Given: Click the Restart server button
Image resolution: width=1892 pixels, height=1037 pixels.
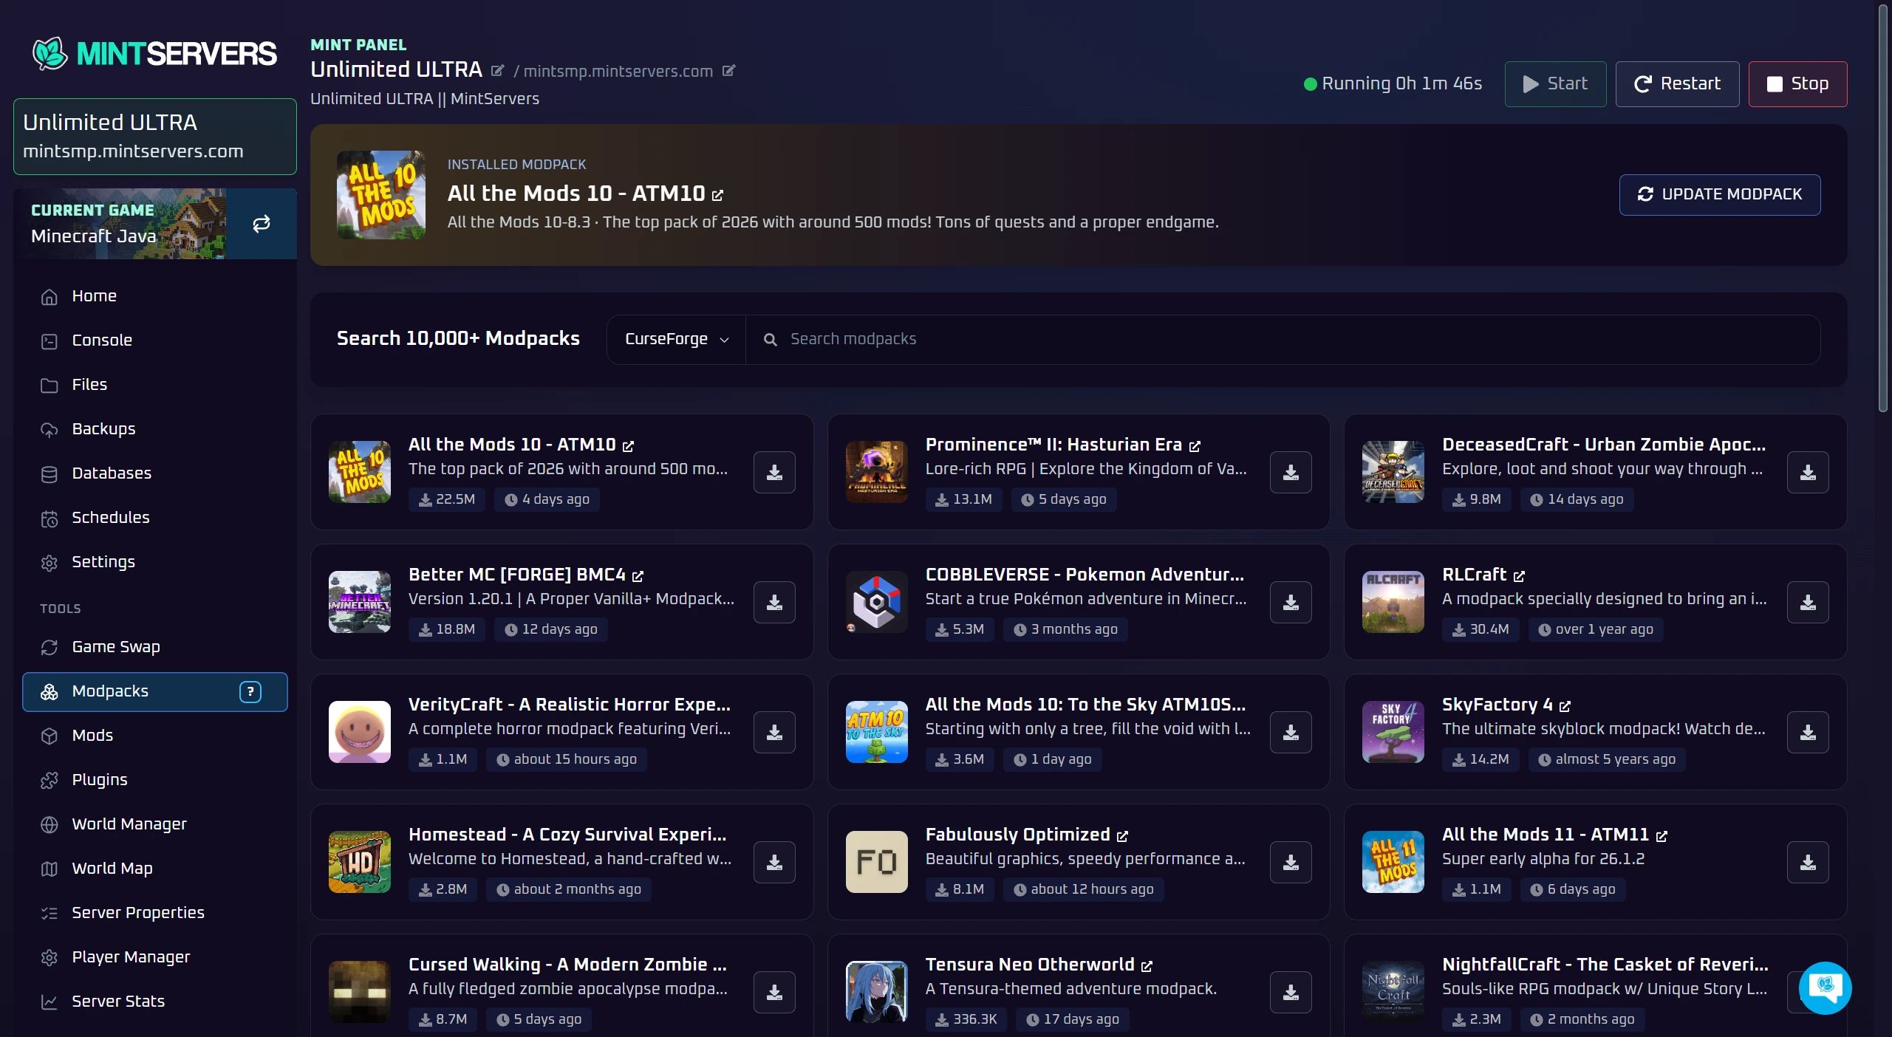Looking at the screenshot, I should click(1677, 83).
